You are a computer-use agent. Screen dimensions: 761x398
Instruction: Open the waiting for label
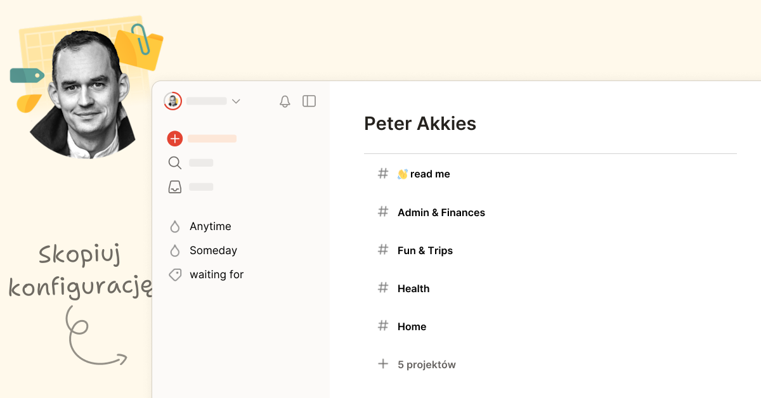click(216, 274)
